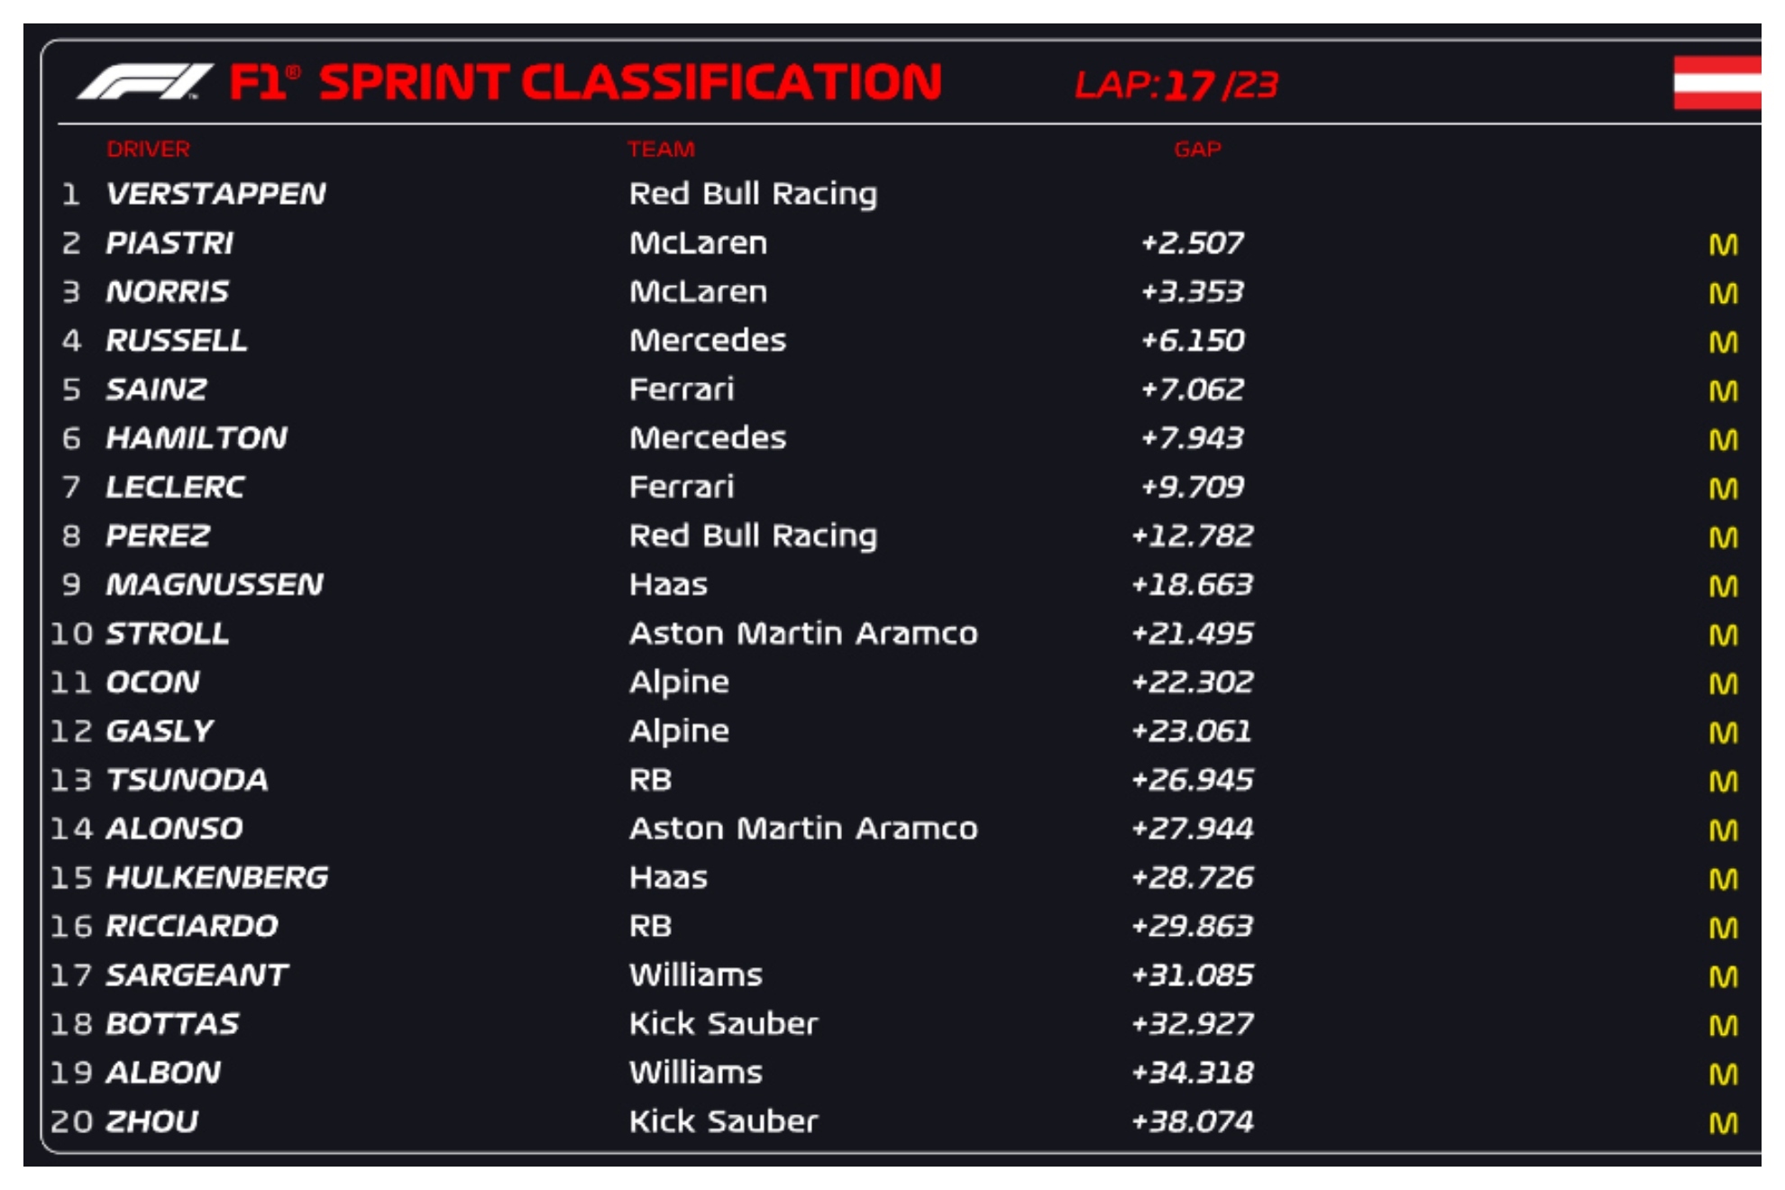The width and height of the screenshot is (1785, 1190).
Task: Click Piastri's medium tyre icon
Action: tap(1723, 244)
